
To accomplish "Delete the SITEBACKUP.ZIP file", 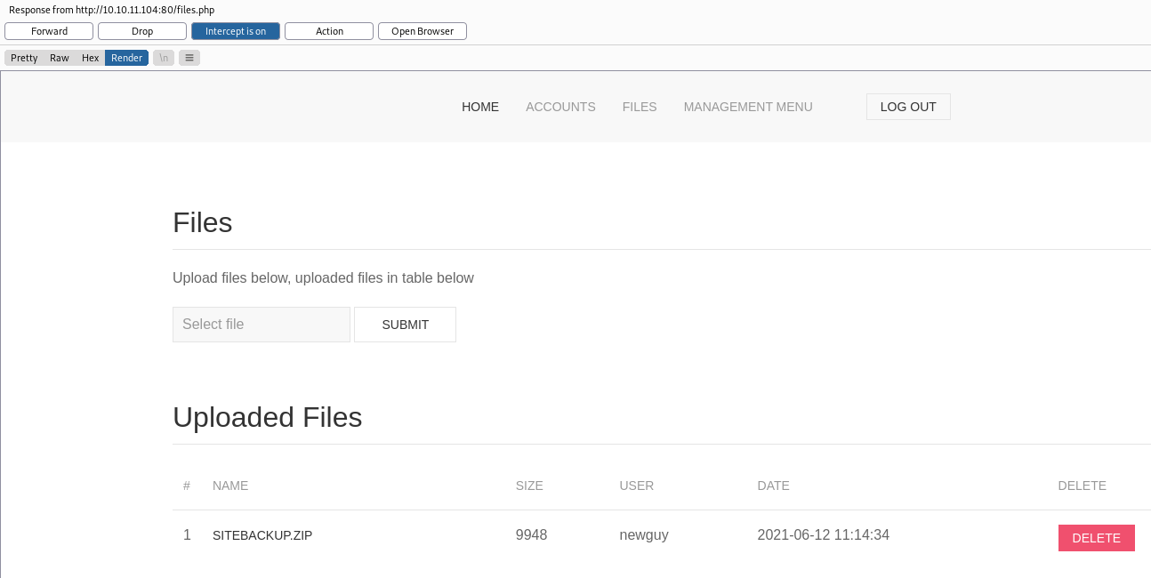I will [x=1096, y=538].
